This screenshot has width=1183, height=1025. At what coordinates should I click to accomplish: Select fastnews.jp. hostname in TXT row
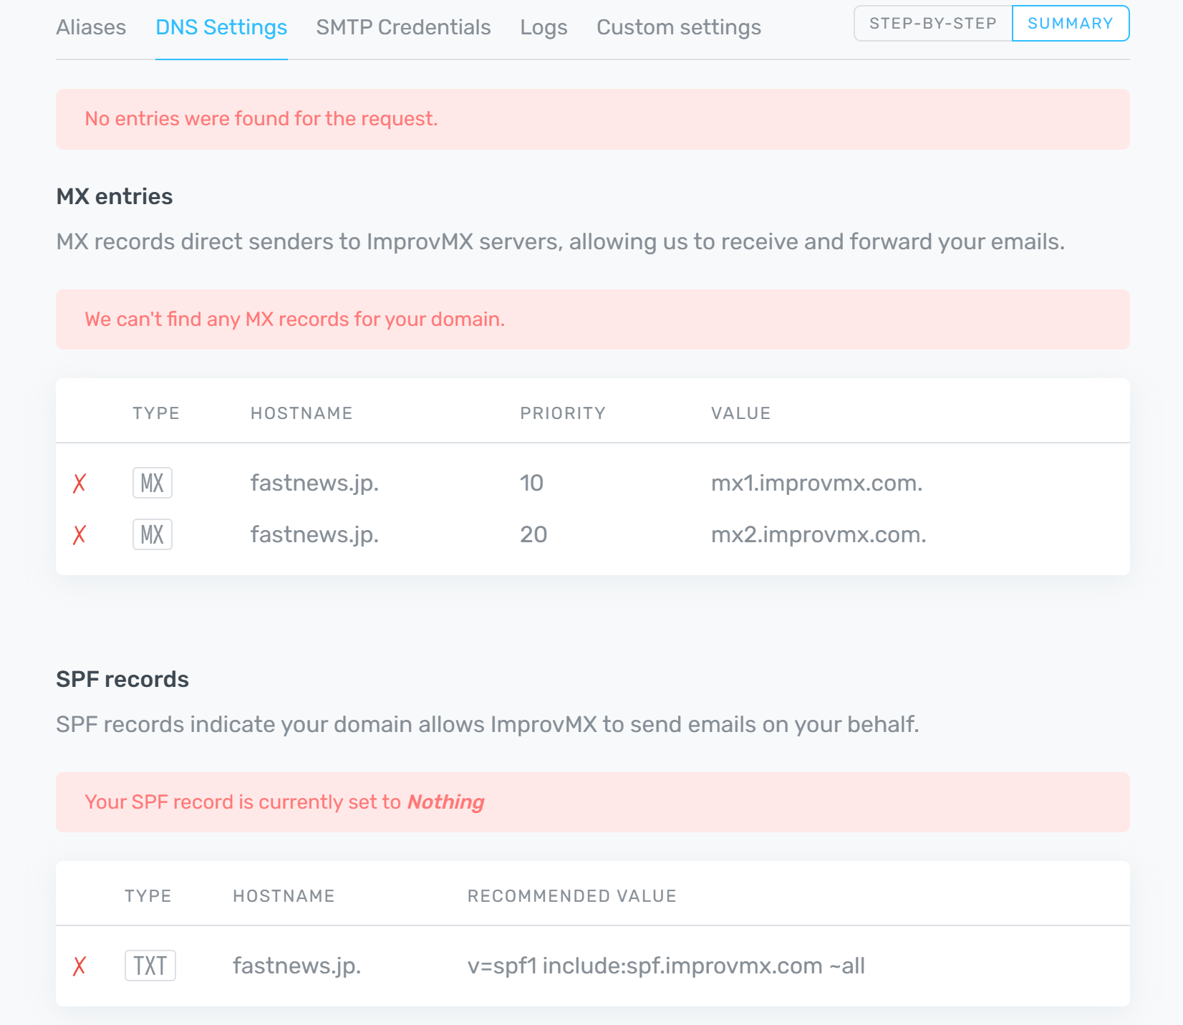tap(296, 966)
